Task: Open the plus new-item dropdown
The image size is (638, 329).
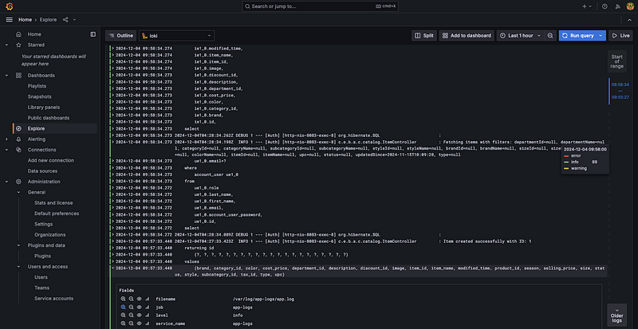Action: 587,6
